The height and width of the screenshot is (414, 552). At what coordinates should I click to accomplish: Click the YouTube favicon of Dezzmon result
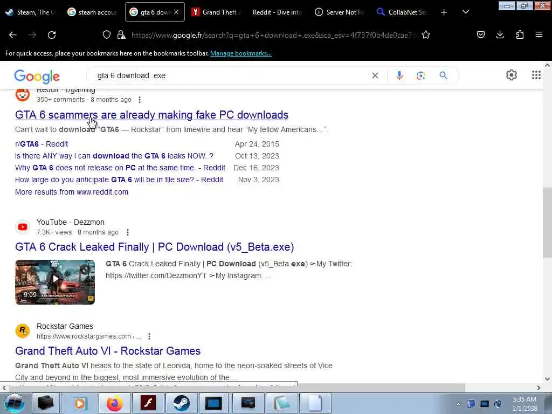pos(23,227)
